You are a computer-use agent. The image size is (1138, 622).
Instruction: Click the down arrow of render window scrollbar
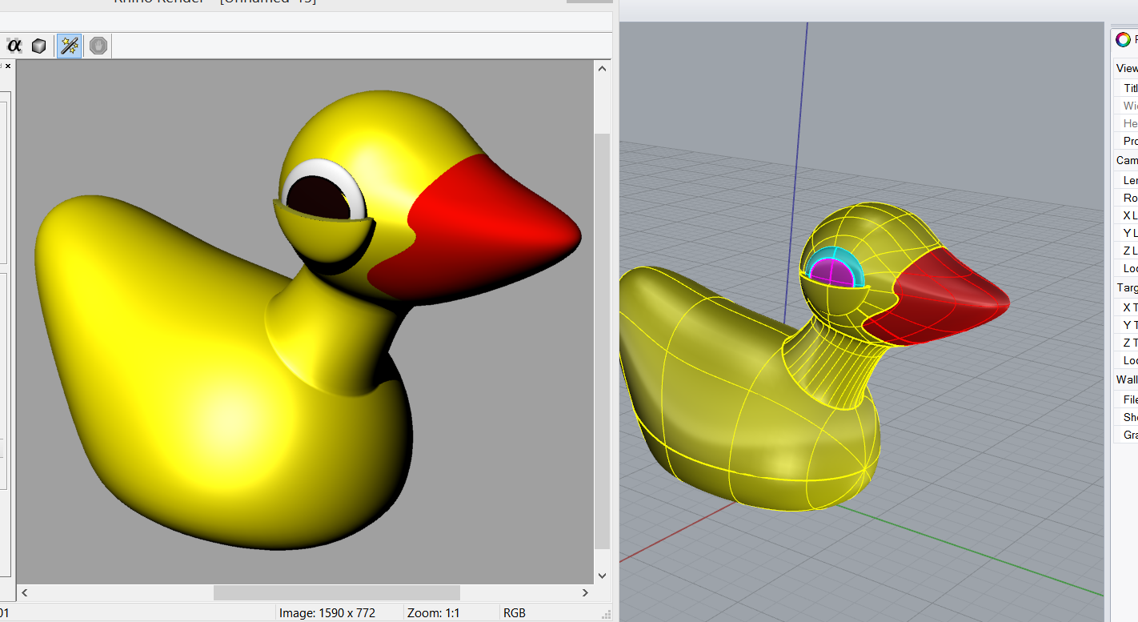602,575
